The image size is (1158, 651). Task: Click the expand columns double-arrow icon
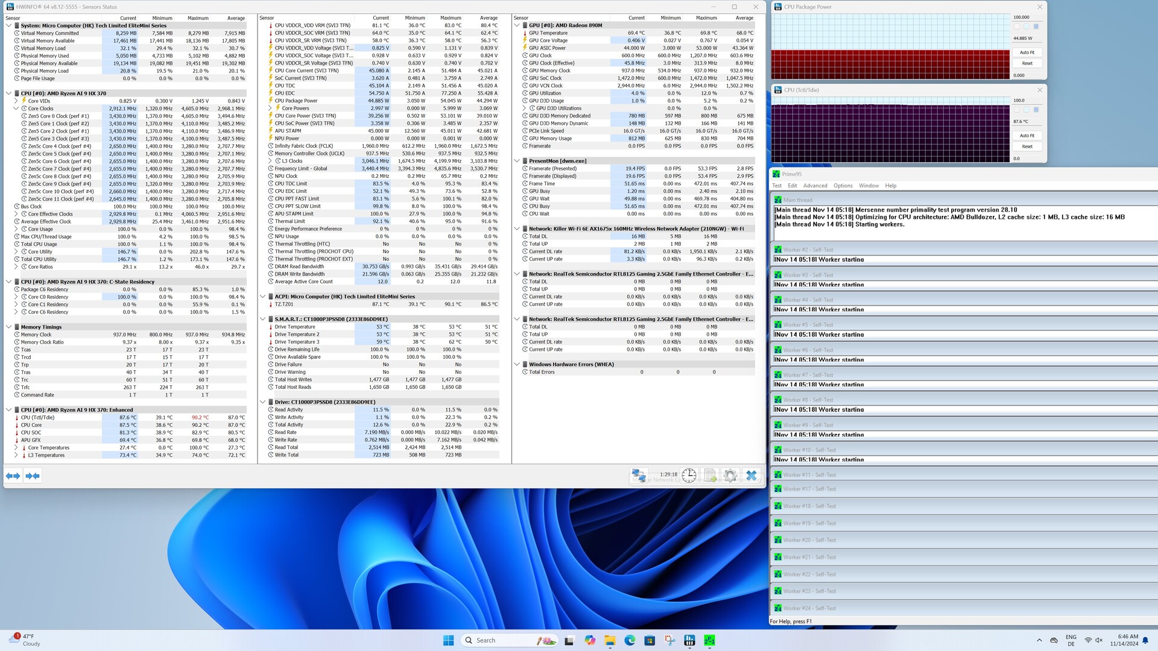click(13, 476)
